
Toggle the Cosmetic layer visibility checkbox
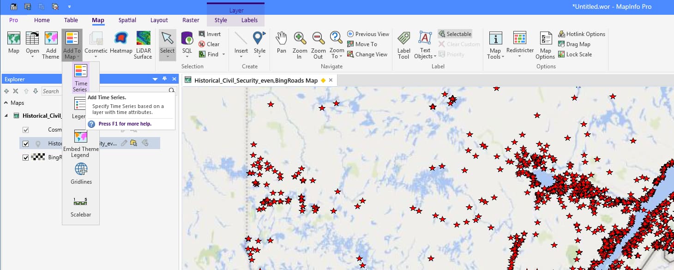pyautogui.click(x=26, y=130)
